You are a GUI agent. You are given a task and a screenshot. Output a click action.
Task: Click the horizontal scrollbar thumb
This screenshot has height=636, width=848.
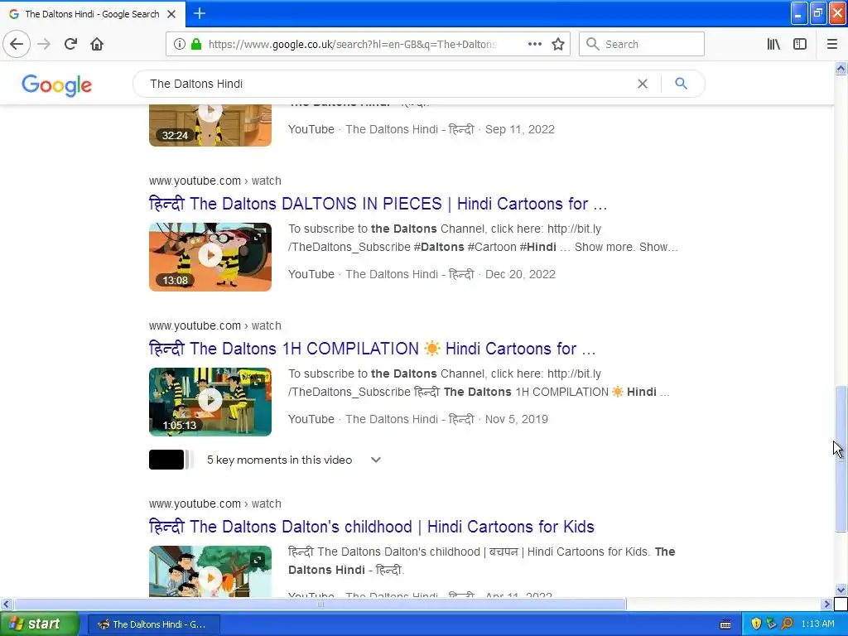point(320,604)
